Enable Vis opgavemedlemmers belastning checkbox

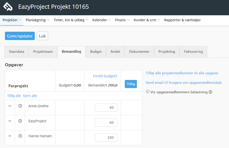148,91
